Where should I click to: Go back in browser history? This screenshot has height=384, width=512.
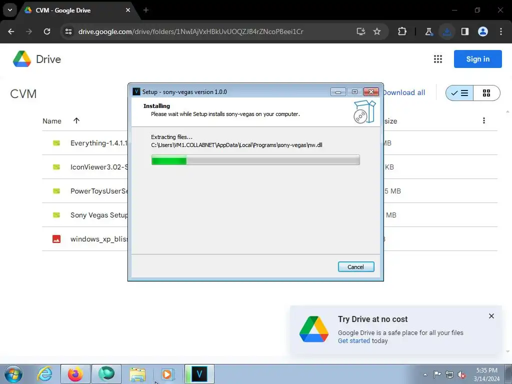[11, 31]
